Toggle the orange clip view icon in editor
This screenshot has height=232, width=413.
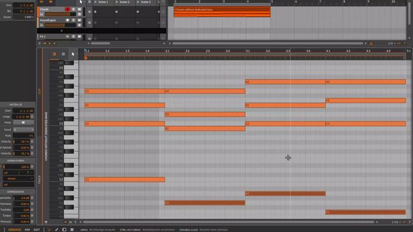(54, 54)
